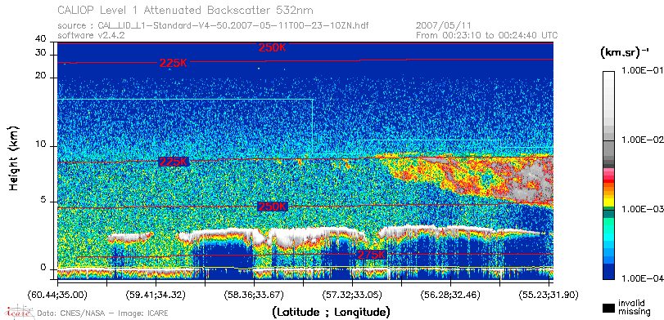The height and width of the screenshot is (320, 664).
Task: Click the '(km.sr)-1' colorbar units label
Action: click(x=625, y=53)
